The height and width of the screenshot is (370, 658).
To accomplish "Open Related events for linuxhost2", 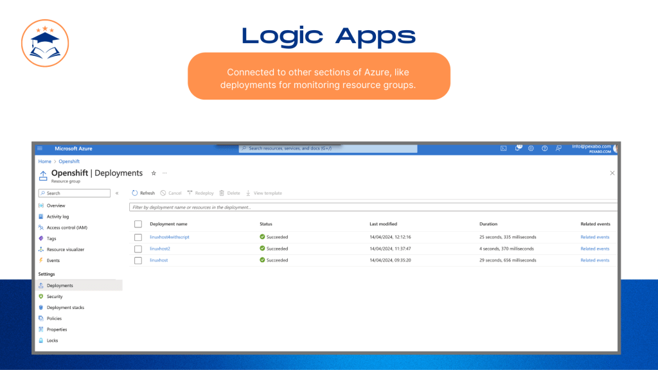I will click(x=594, y=249).
